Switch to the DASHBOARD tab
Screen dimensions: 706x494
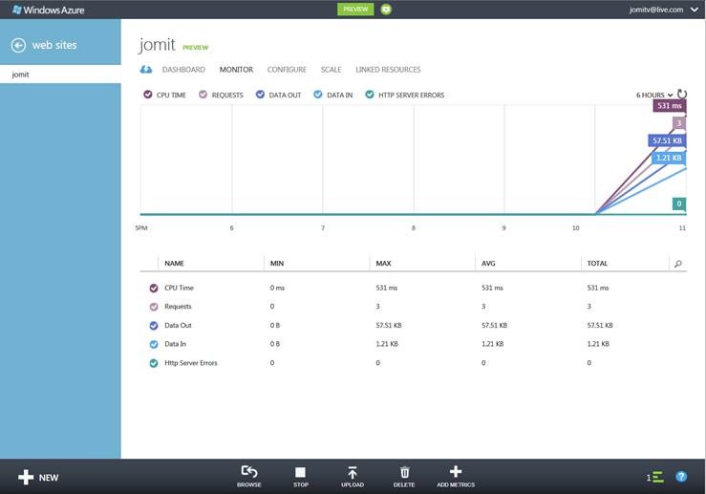coord(183,70)
